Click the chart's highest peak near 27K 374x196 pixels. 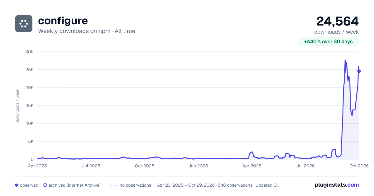[345, 60]
